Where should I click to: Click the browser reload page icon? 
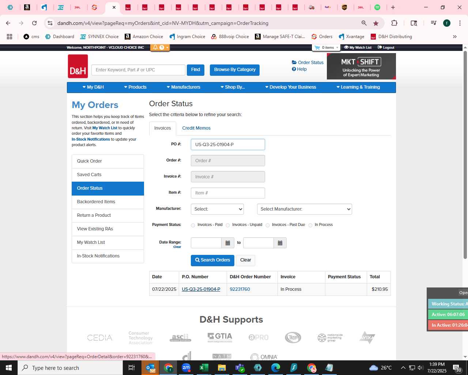[34, 23]
